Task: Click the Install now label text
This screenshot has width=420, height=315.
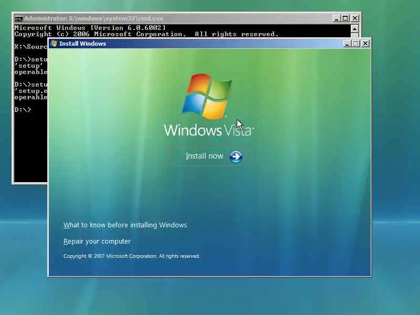Action: 204,156
